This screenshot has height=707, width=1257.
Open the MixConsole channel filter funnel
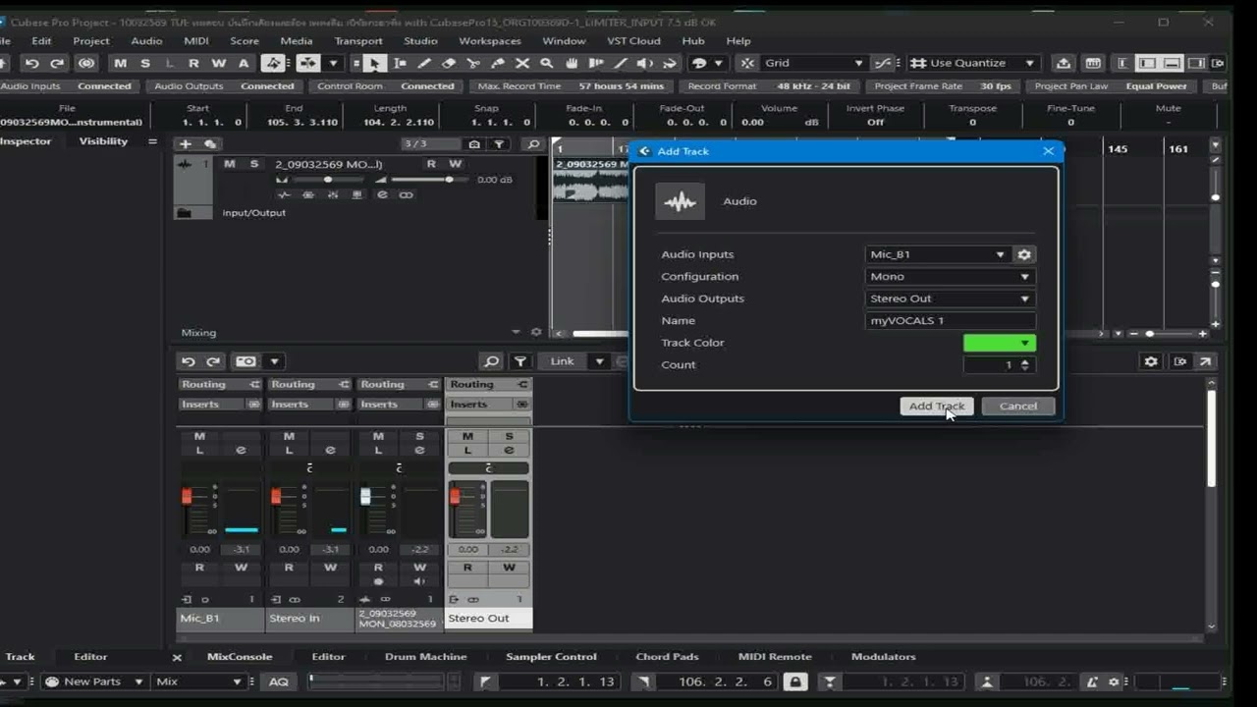520,361
